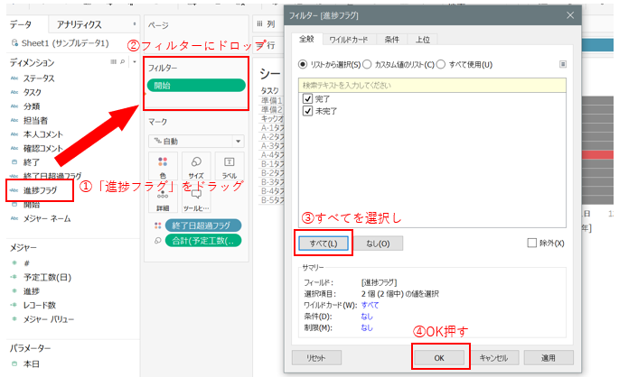Confirm the filter with OK
This screenshot has width=619, height=377.
439,358
